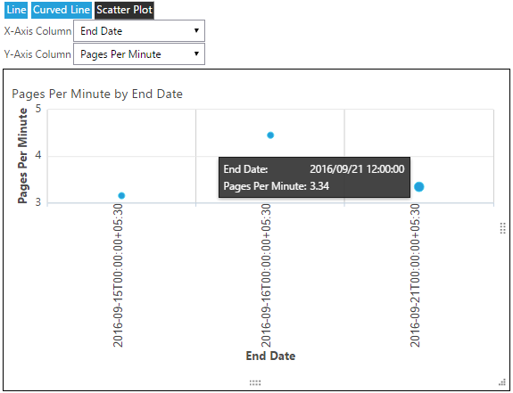The width and height of the screenshot is (513, 393).
Task: Open the X-Axis Column dropdown
Action: (x=139, y=31)
